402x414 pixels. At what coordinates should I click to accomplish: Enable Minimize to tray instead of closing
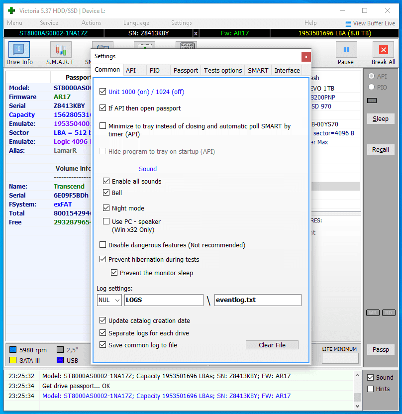pos(102,126)
